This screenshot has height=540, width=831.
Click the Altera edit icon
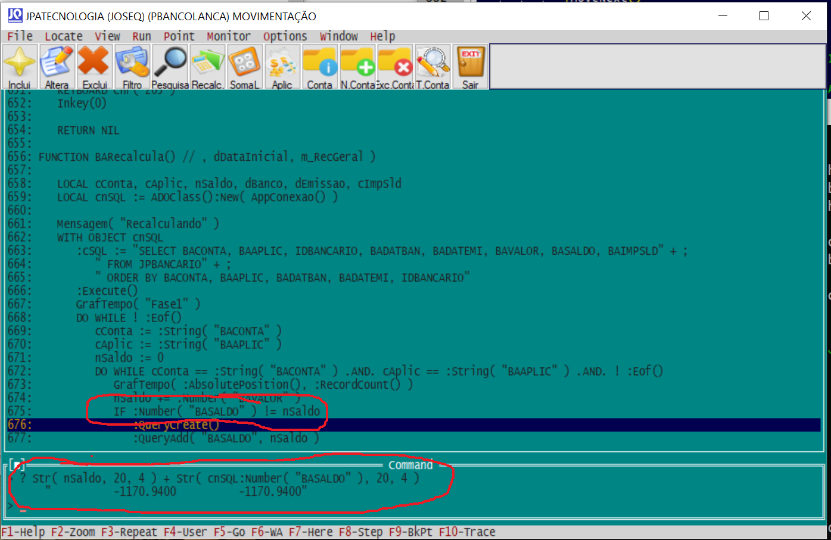point(57,67)
